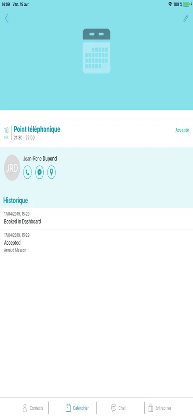Tap the Historique section header

pos(16,201)
